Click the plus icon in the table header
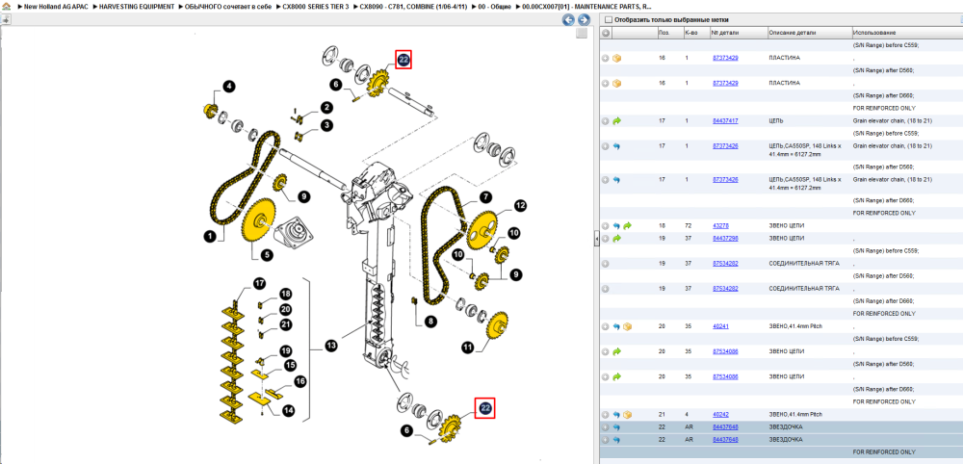963x464 pixels. click(606, 33)
